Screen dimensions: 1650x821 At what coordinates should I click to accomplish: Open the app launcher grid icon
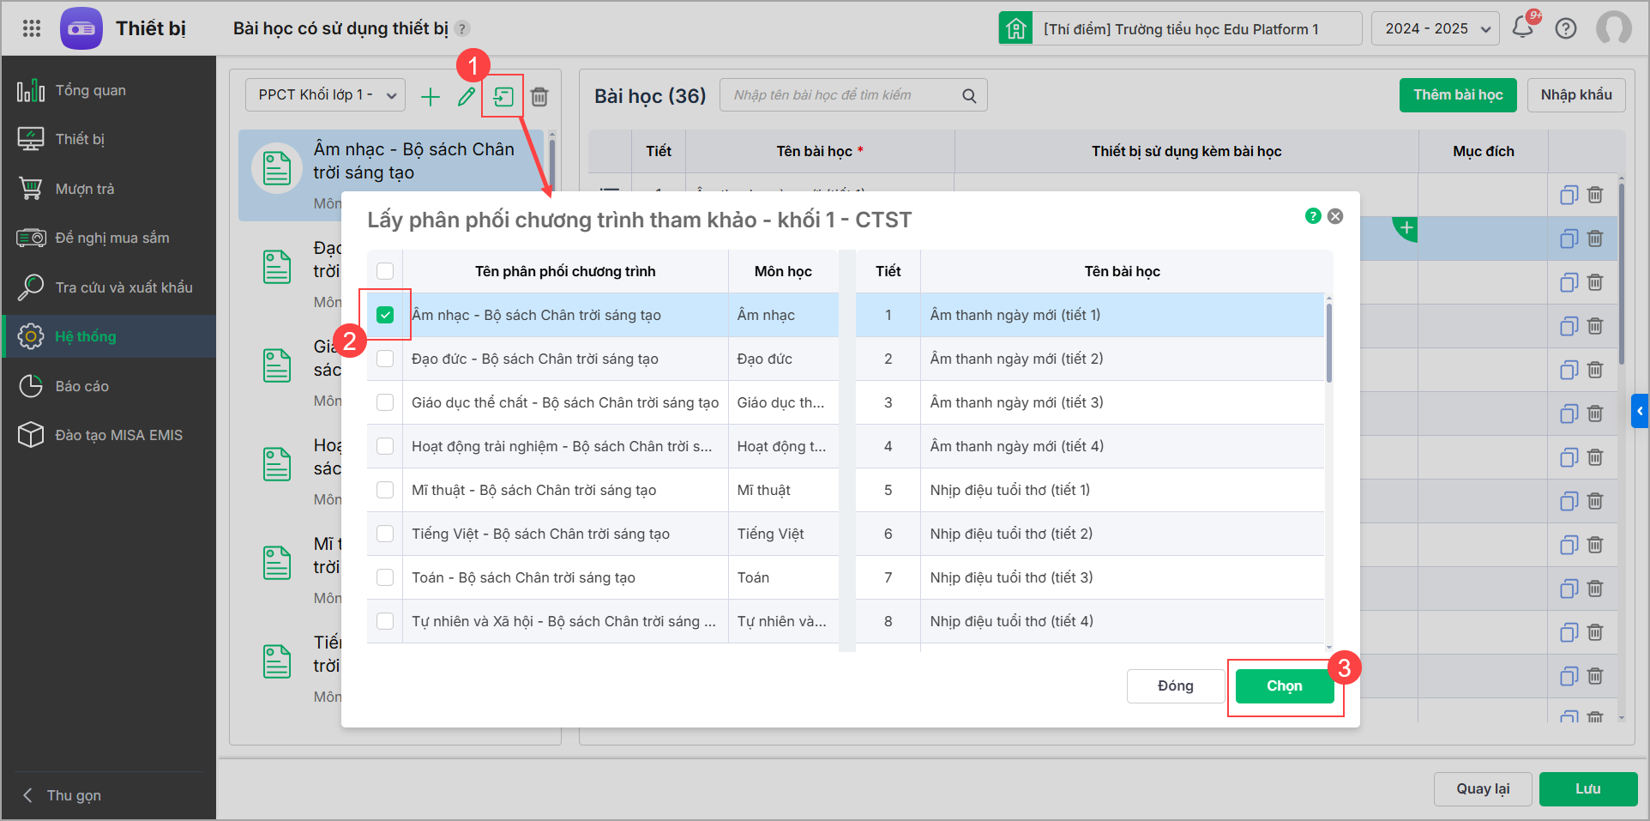[x=32, y=28]
